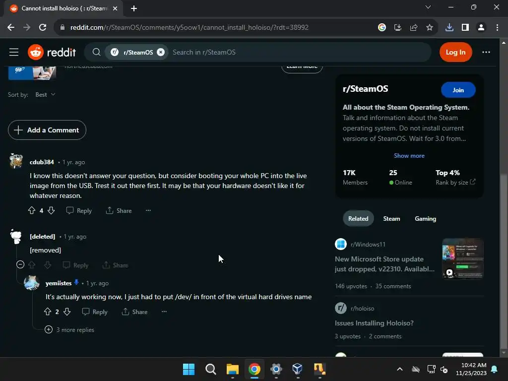Select the Steam tab
Viewport: 508px width, 381px height.
click(391, 219)
